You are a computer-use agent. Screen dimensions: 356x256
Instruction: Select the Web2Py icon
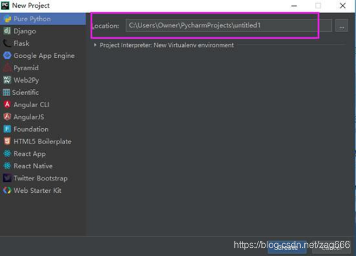7,80
